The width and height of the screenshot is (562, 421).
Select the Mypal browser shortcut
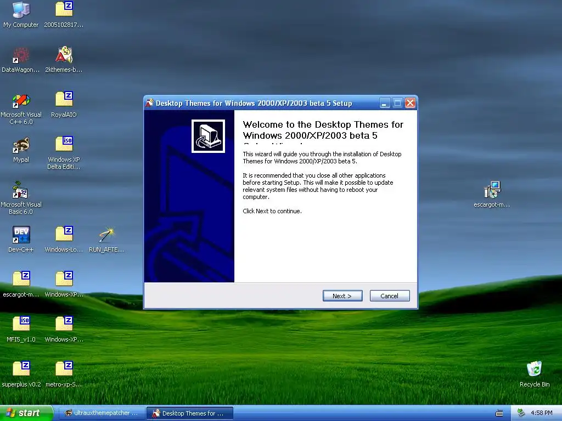[x=21, y=145]
